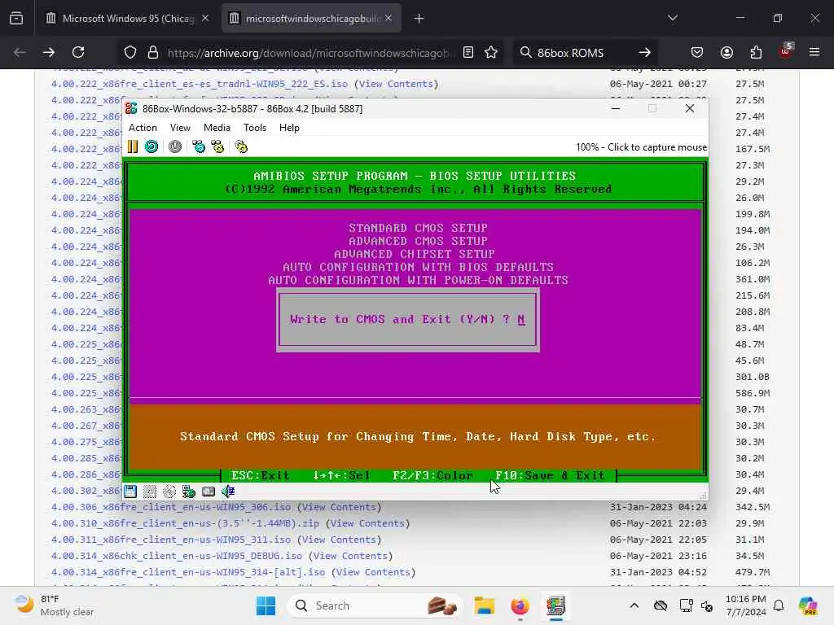
Task: Open the 86Box Action menu
Action: [143, 128]
